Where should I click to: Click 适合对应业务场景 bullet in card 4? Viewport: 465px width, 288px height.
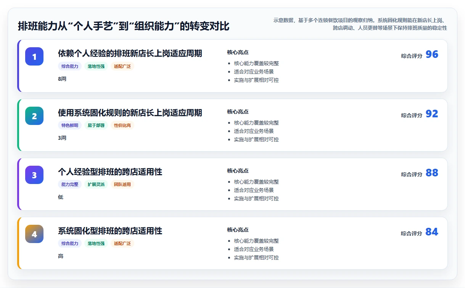(x=254, y=249)
